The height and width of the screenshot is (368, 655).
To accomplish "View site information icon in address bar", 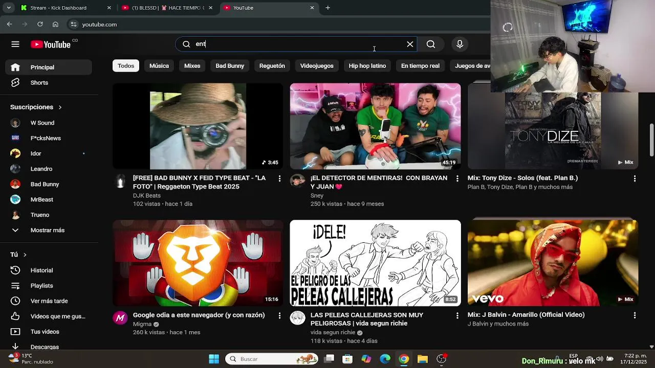I will click(74, 24).
